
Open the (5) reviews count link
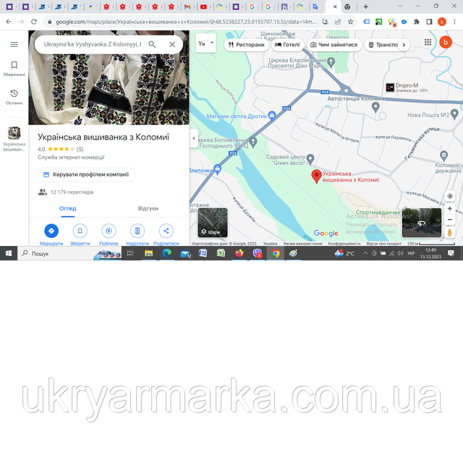coord(80,149)
